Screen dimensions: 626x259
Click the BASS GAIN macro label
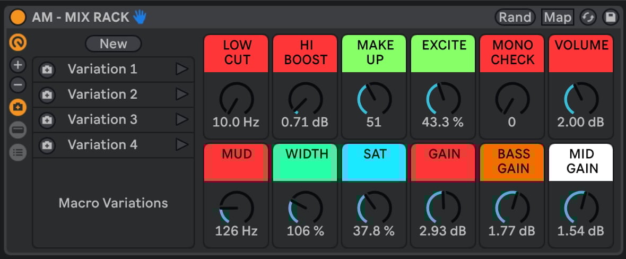[512, 163]
